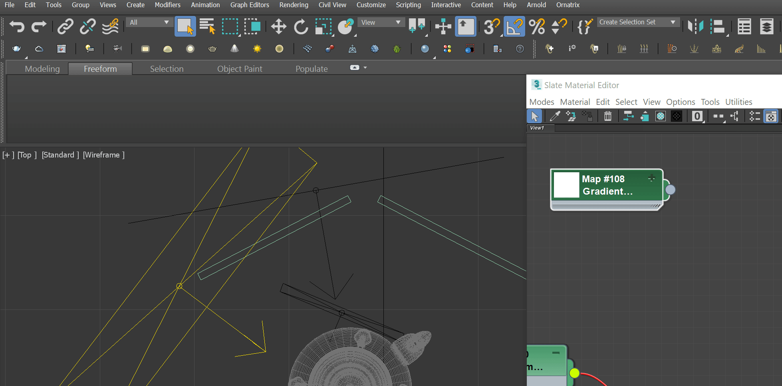Pick material from object with eyedropper
The height and width of the screenshot is (386, 782).
coord(555,116)
